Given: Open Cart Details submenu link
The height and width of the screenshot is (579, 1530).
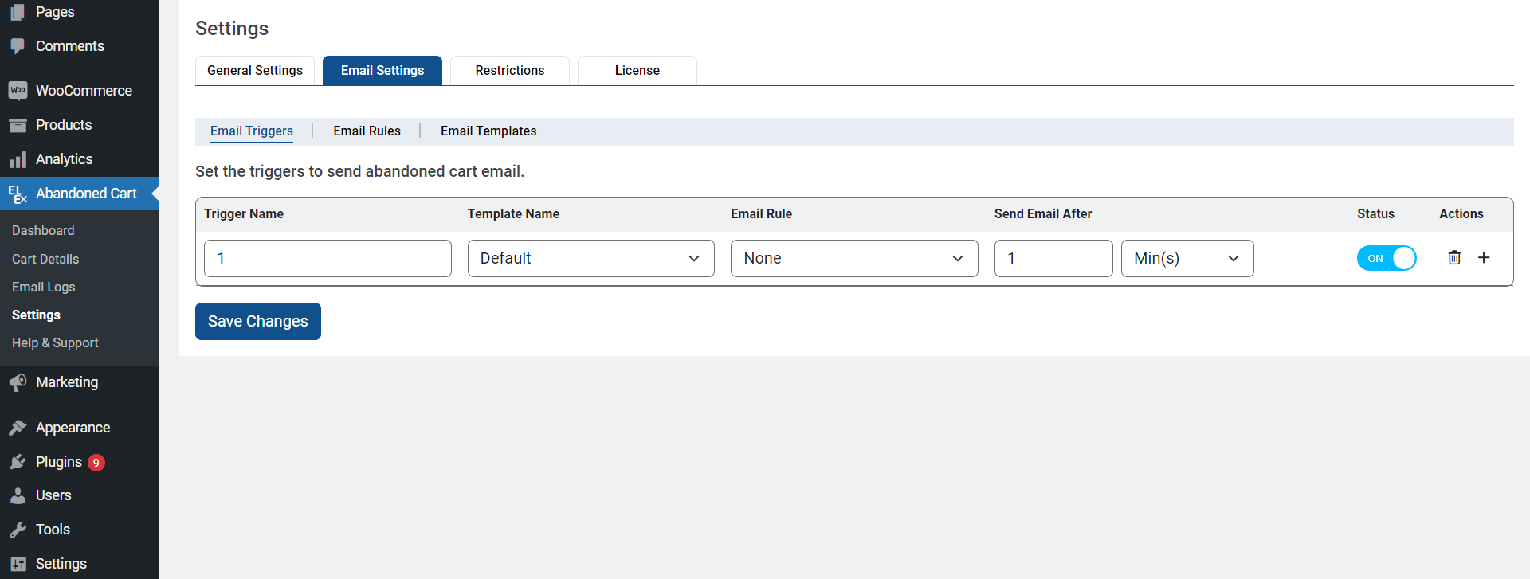Looking at the screenshot, I should pos(45,259).
